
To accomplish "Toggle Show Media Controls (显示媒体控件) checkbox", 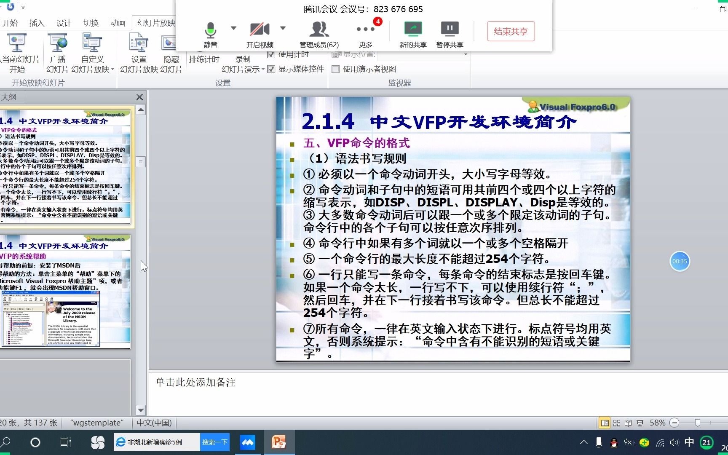I will click(x=271, y=69).
